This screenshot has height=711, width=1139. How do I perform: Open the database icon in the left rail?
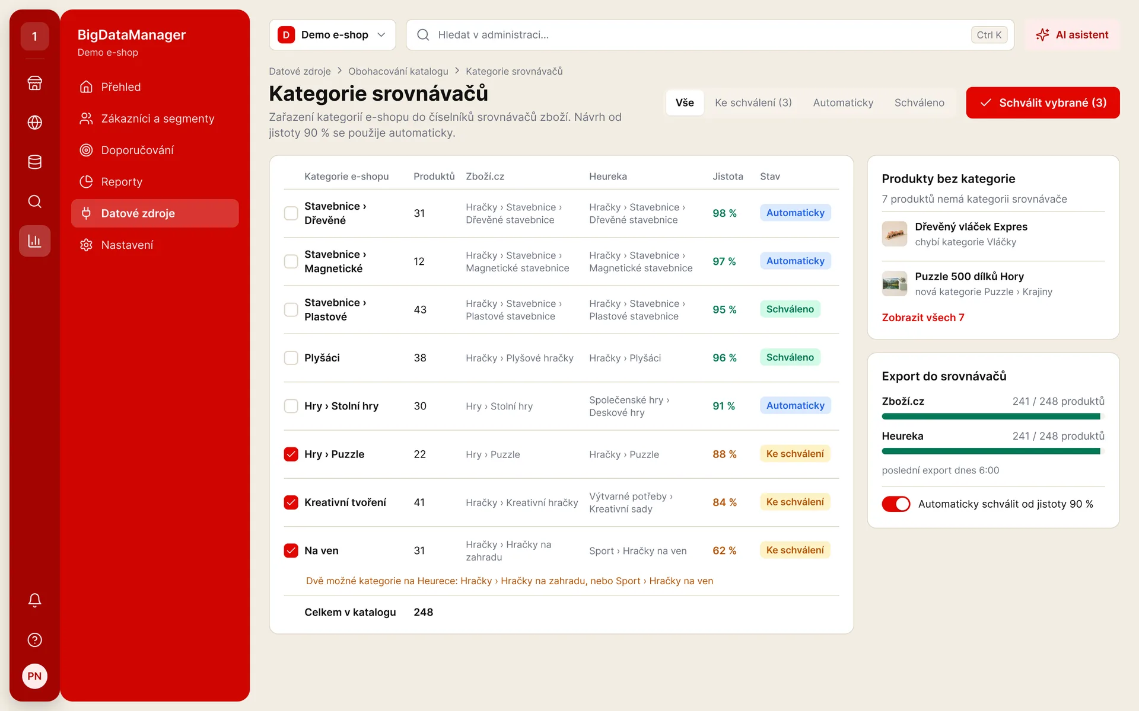coord(34,162)
